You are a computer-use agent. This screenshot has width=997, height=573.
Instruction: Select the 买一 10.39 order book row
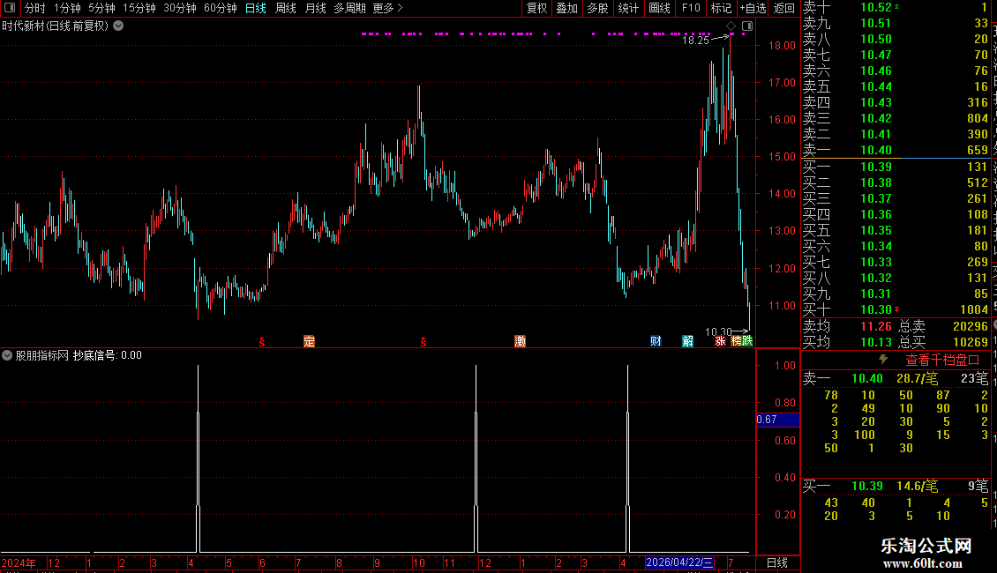(x=896, y=167)
